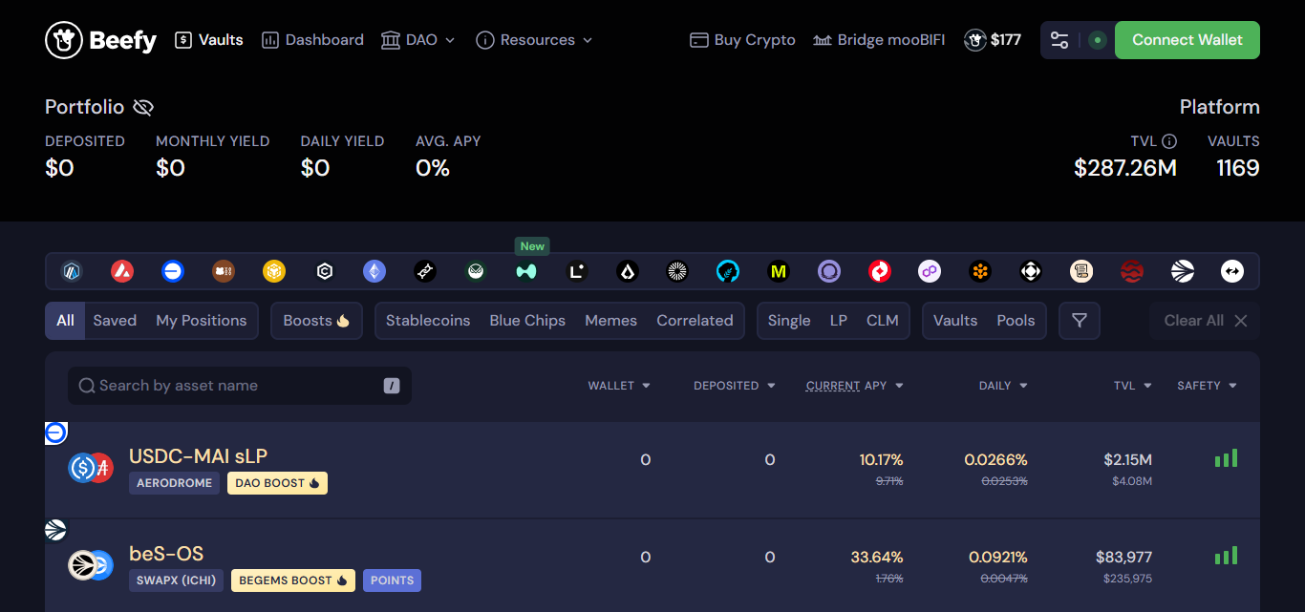Toggle the Vaults type filter

tap(955, 321)
